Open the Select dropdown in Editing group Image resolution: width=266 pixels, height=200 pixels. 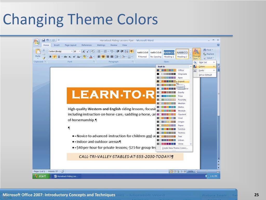point(209,58)
